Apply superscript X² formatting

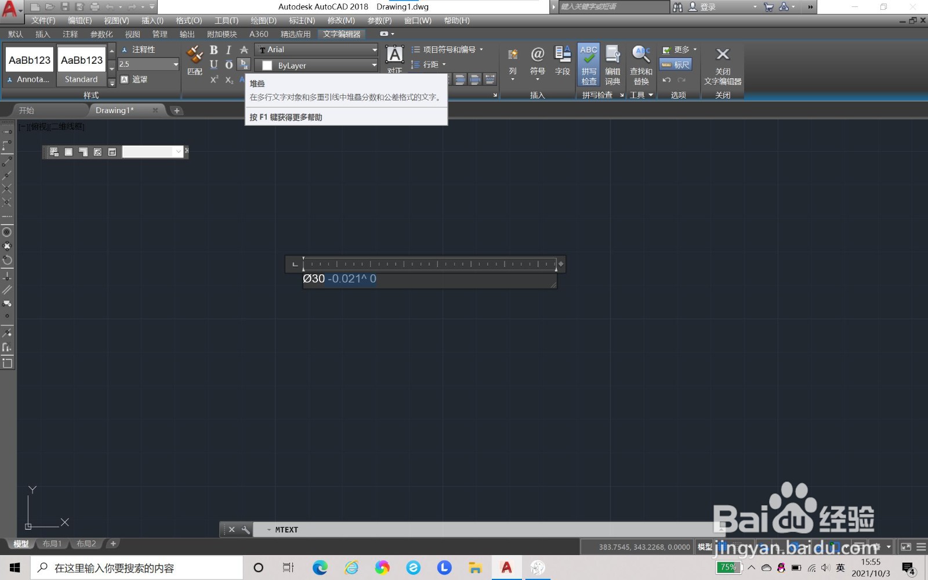click(x=214, y=79)
